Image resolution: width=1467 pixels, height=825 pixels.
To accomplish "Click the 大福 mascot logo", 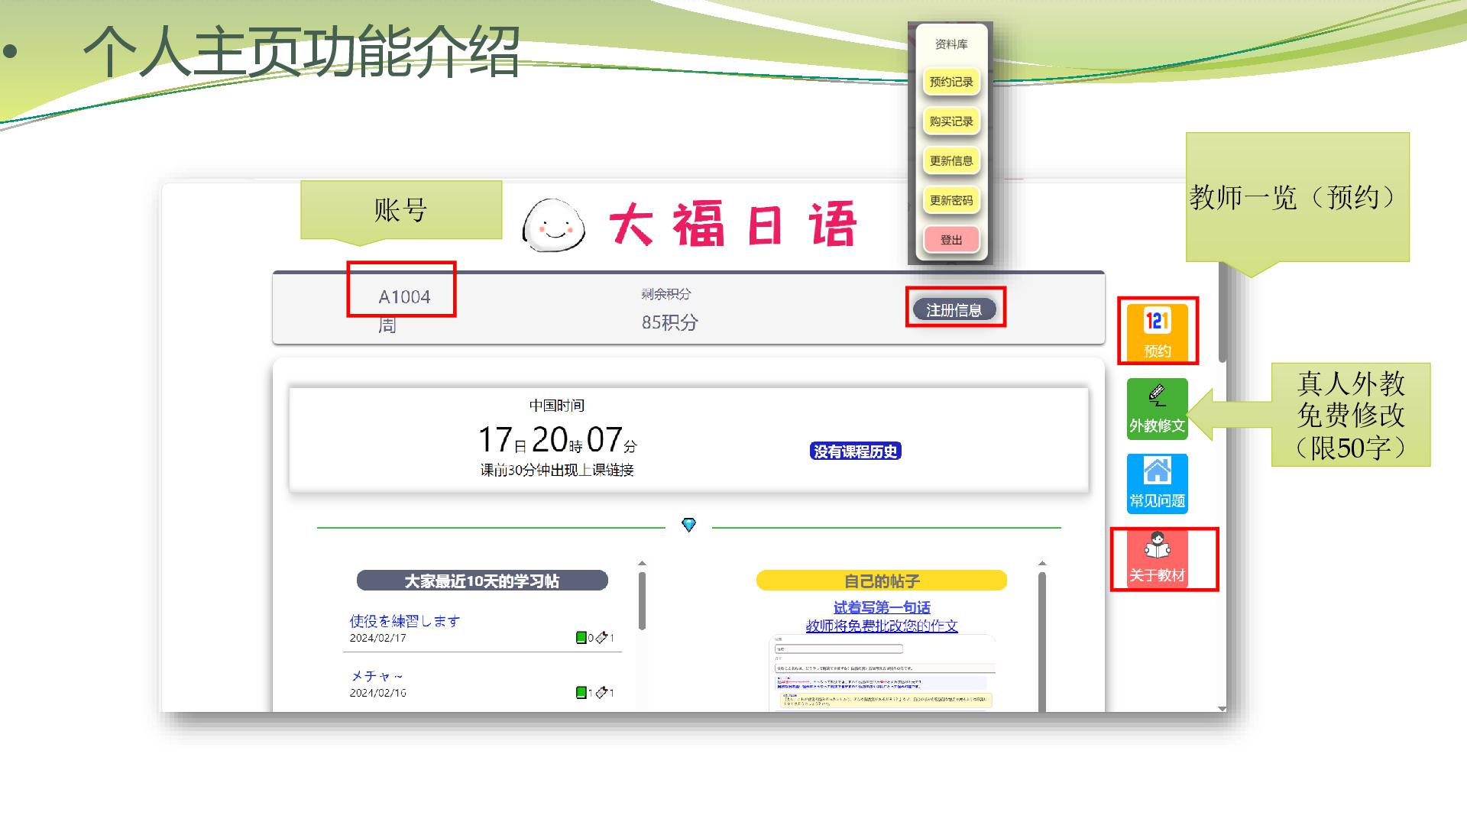I will (x=553, y=226).
